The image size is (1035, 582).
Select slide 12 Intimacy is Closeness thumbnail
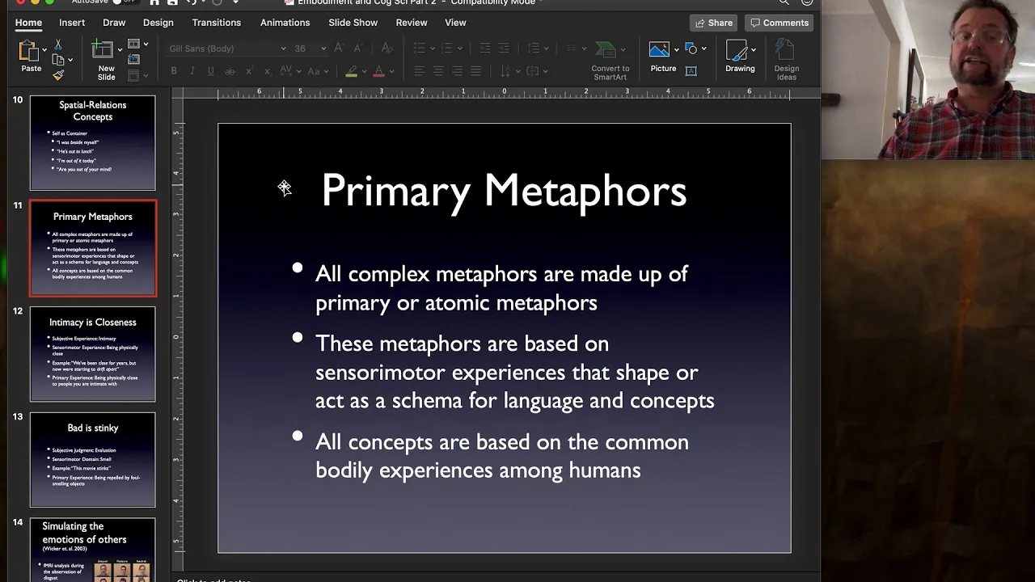click(93, 354)
